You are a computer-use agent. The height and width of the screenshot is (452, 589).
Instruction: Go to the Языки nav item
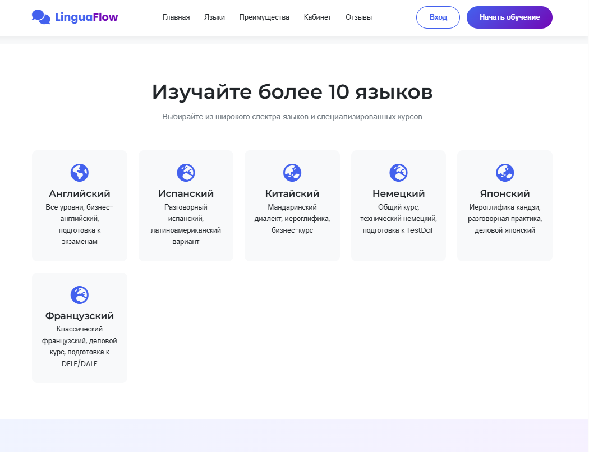214,17
